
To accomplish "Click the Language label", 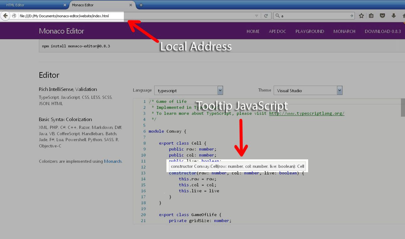I will pos(142,90).
